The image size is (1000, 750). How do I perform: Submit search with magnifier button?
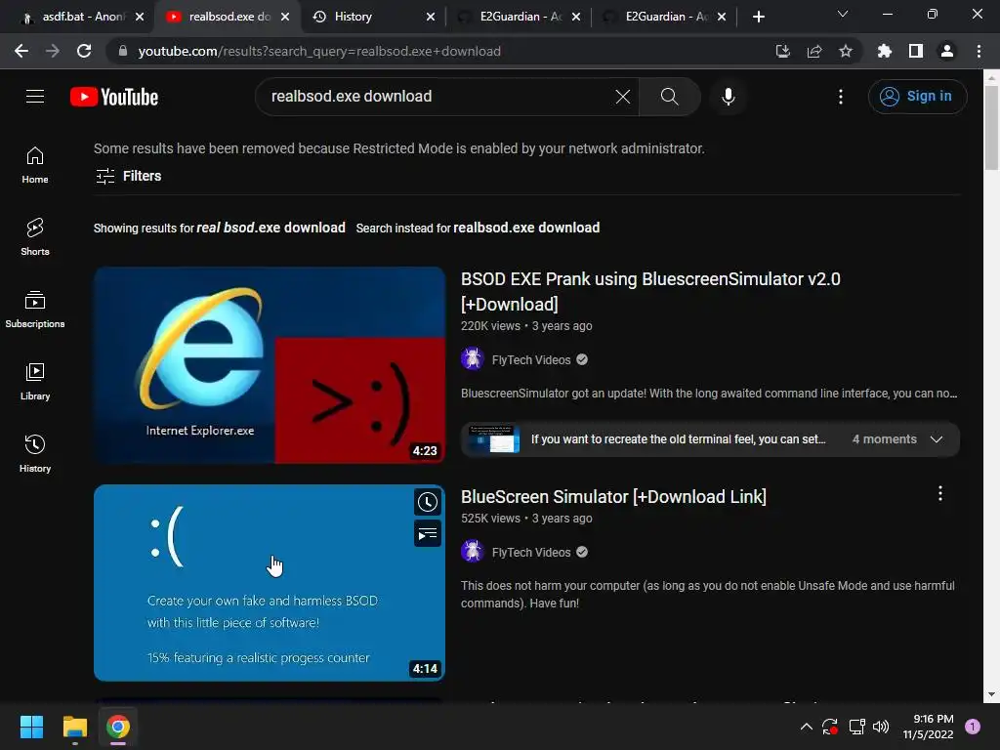point(669,97)
